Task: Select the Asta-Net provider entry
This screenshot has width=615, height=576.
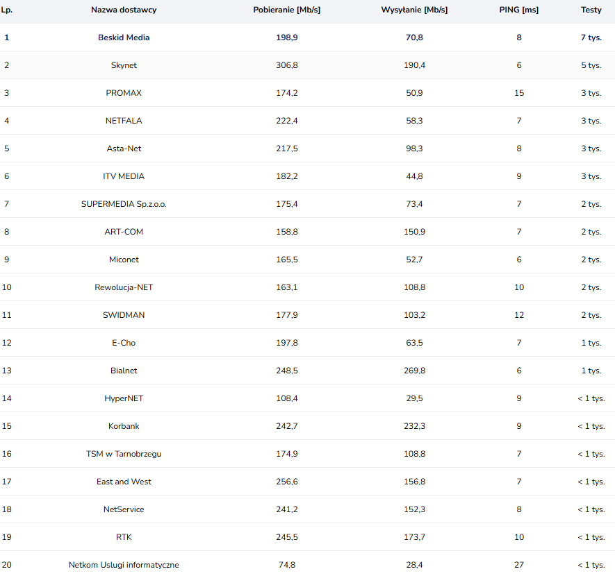Action: pyautogui.click(x=124, y=149)
